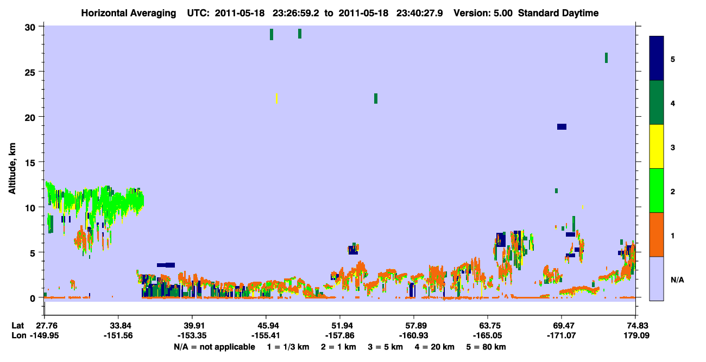Click the green mark near 26.5 km altitude
The image size is (706, 362).
(606, 58)
